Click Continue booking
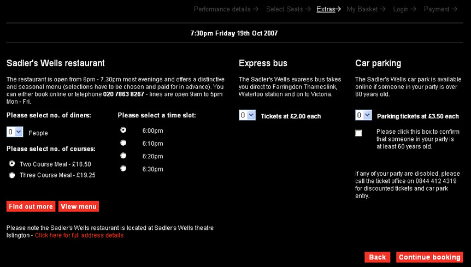This screenshot has width=471, height=267. [429, 257]
